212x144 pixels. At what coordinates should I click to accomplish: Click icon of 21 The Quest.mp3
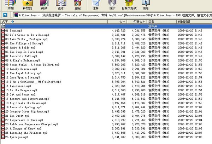(3, 116)
